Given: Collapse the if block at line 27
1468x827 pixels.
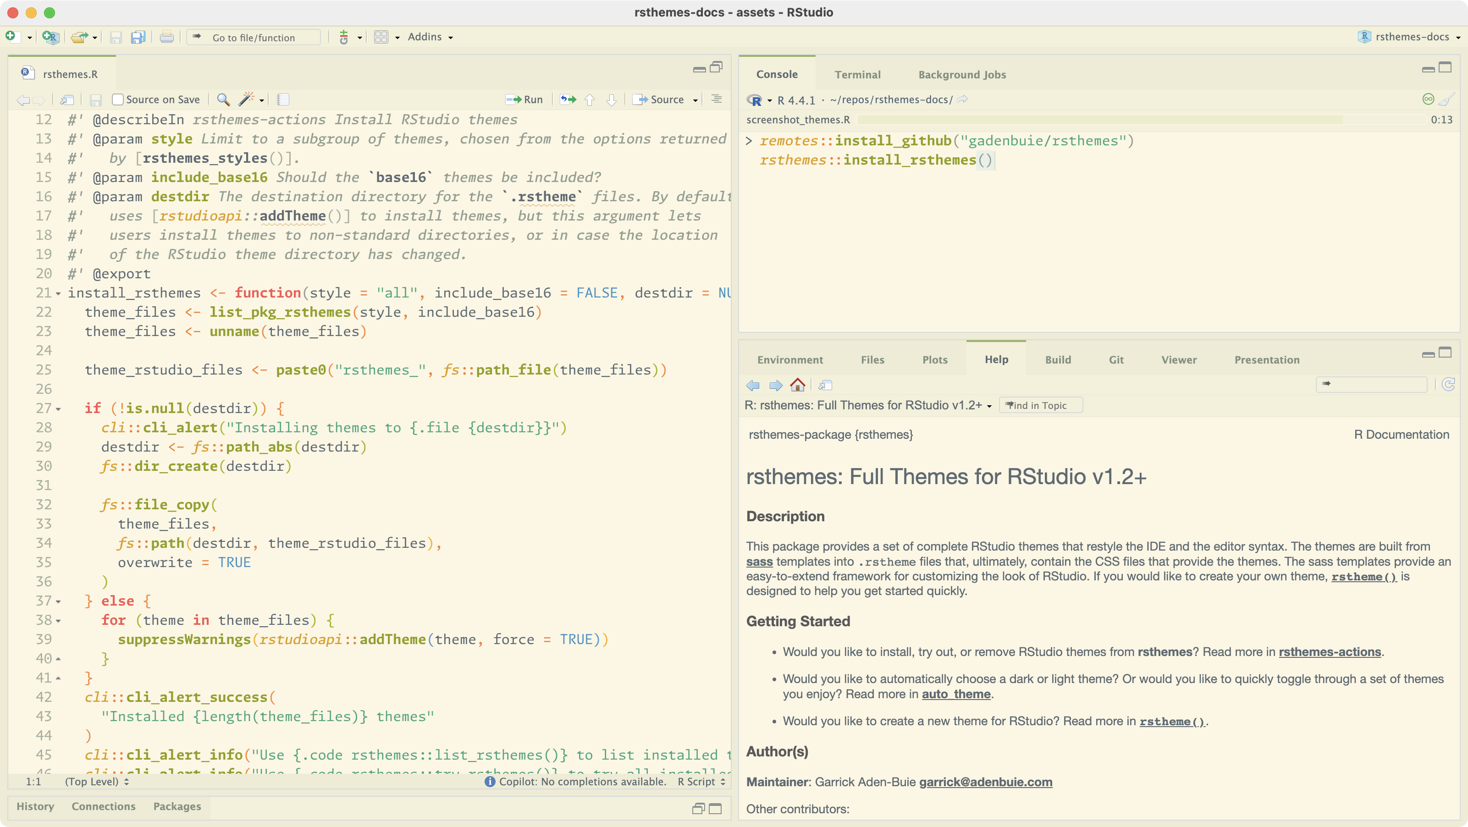Looking at the screenshot, I should (x=58, y=408).
